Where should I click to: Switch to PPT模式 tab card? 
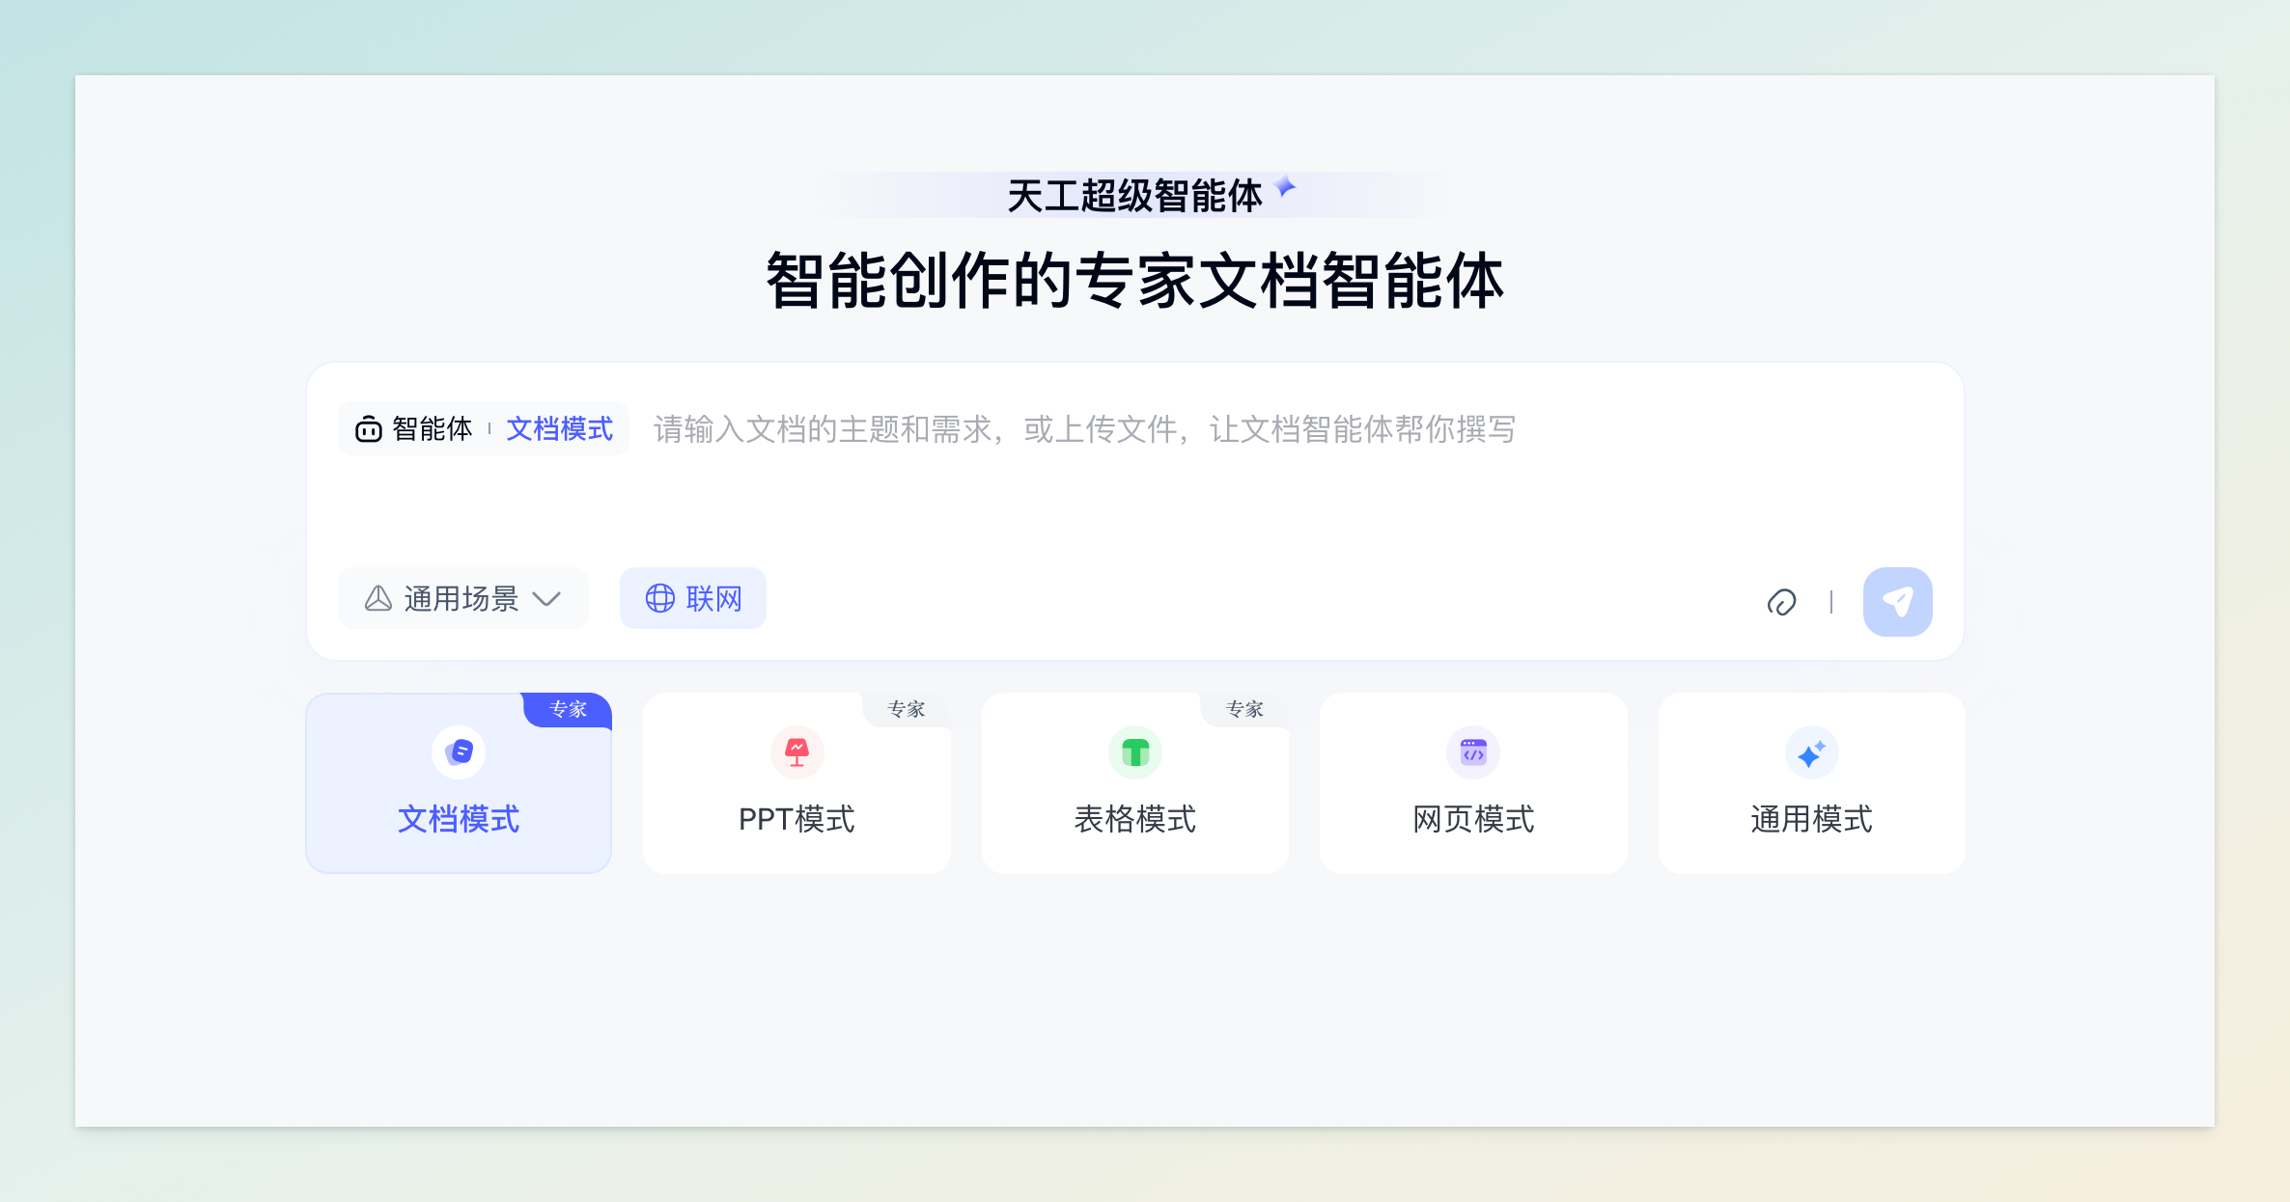[x=796, y=818]
